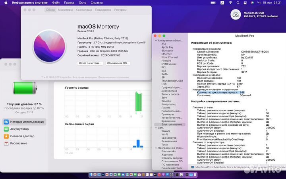The width and height of the screenshot is (286, 179).
Task: Select Ethernet in the hardware tree
Action: pyautogui.click(x=166, y=54)
